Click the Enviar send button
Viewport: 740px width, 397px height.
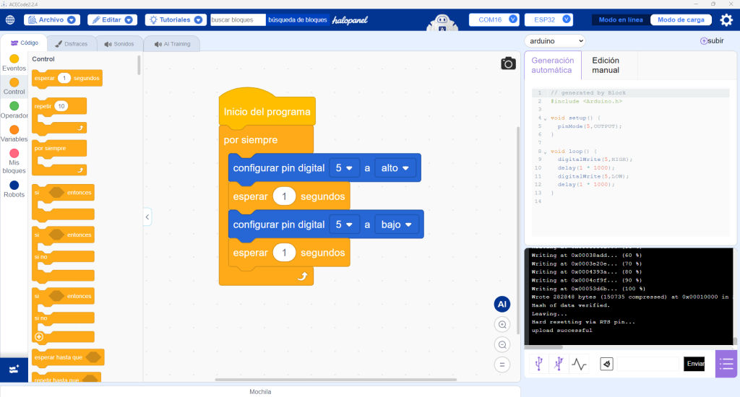694,364
